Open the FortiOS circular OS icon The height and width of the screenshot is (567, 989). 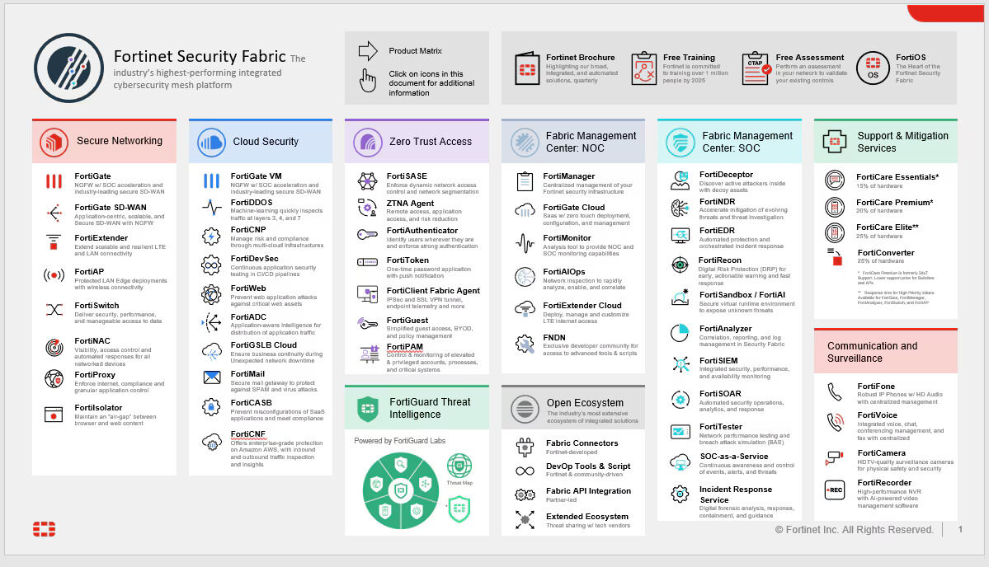[873, 68]
